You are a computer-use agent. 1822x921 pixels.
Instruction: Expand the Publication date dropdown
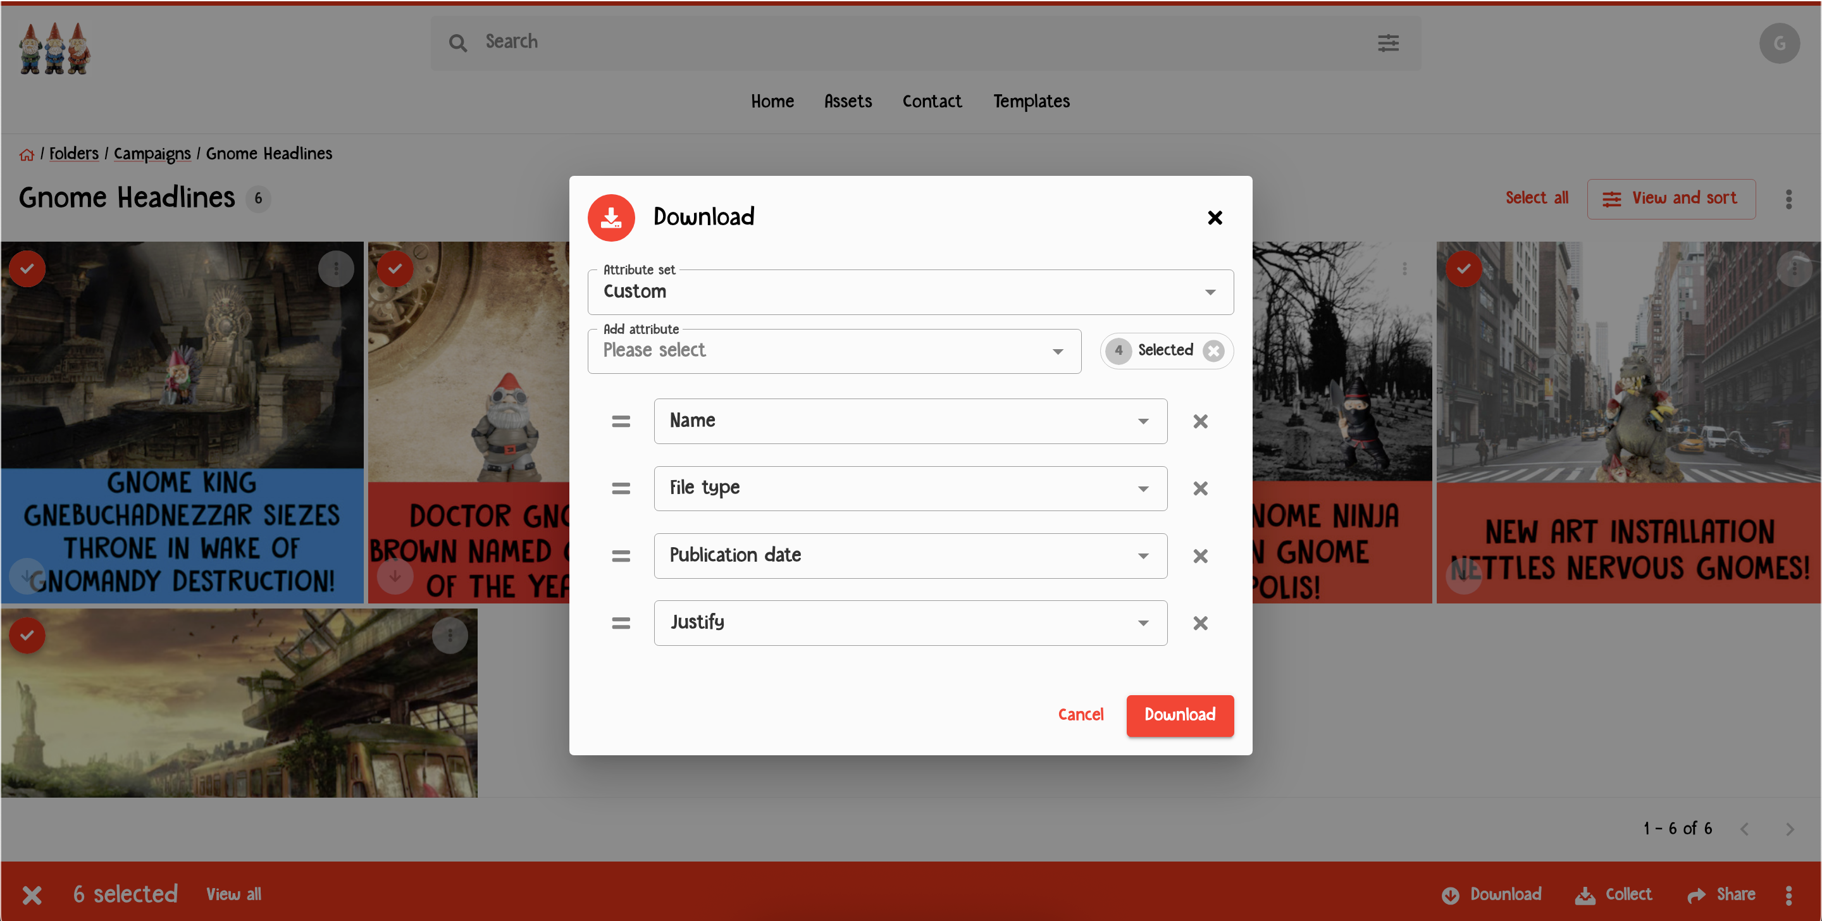(x=1143, y=556)
